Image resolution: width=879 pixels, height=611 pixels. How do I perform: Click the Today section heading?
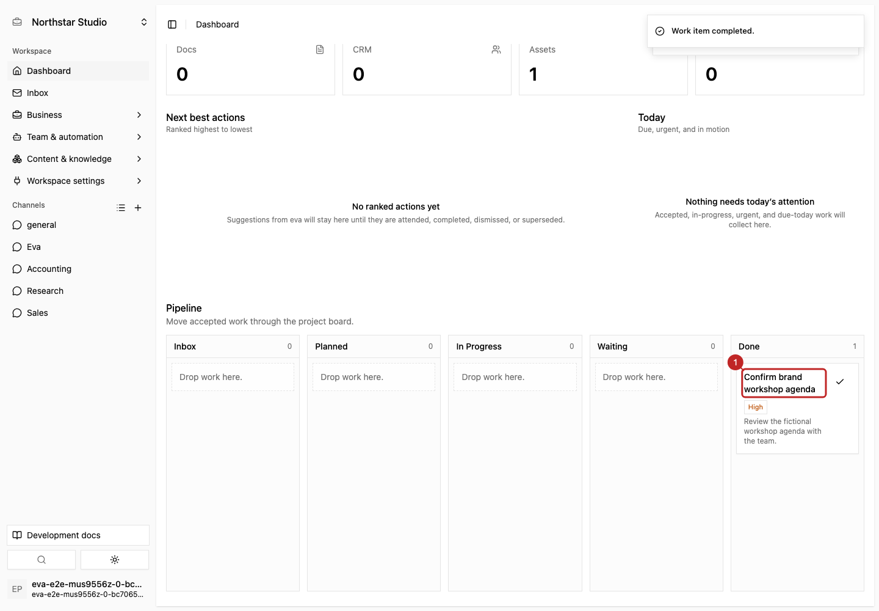pyautogui.click(x=652, y=117)
